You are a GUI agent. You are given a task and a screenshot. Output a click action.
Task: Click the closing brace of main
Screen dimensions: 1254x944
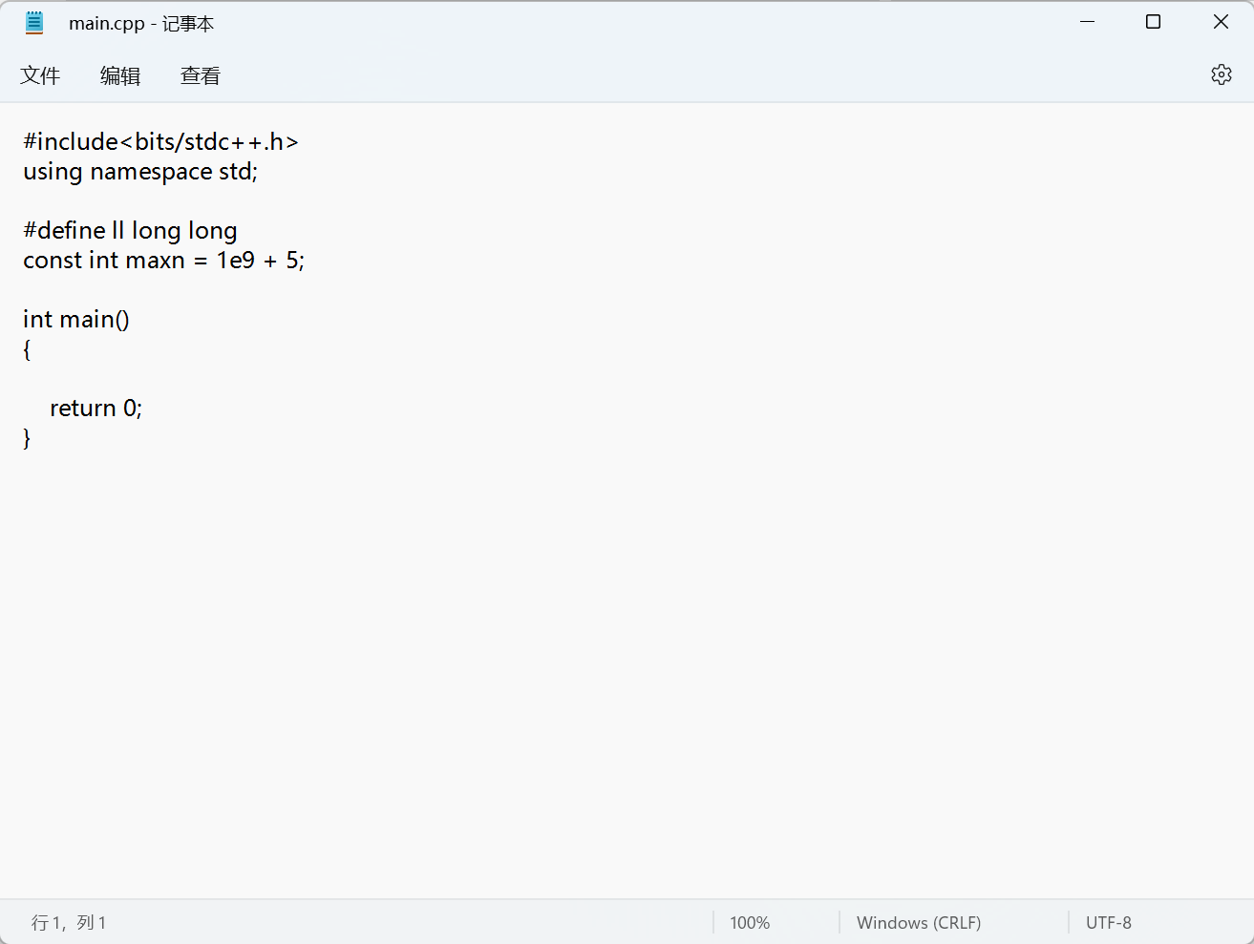(27, 437)
